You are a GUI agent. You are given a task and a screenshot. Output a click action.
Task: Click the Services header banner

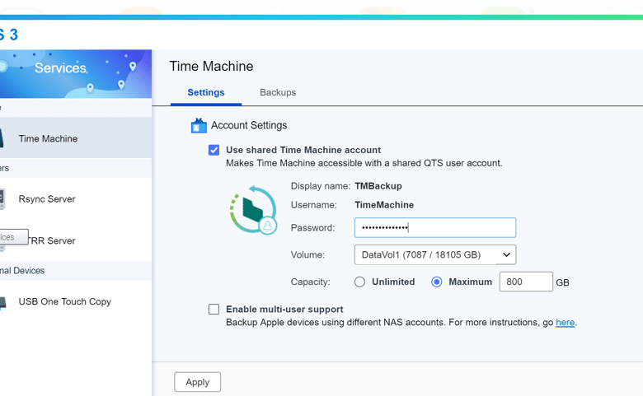click(x=76, y=74)
